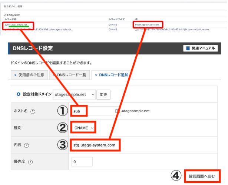Click the circled number 1 marker
Image resolution: width=228 pixels, height=185 pixels.
point(62,111)
